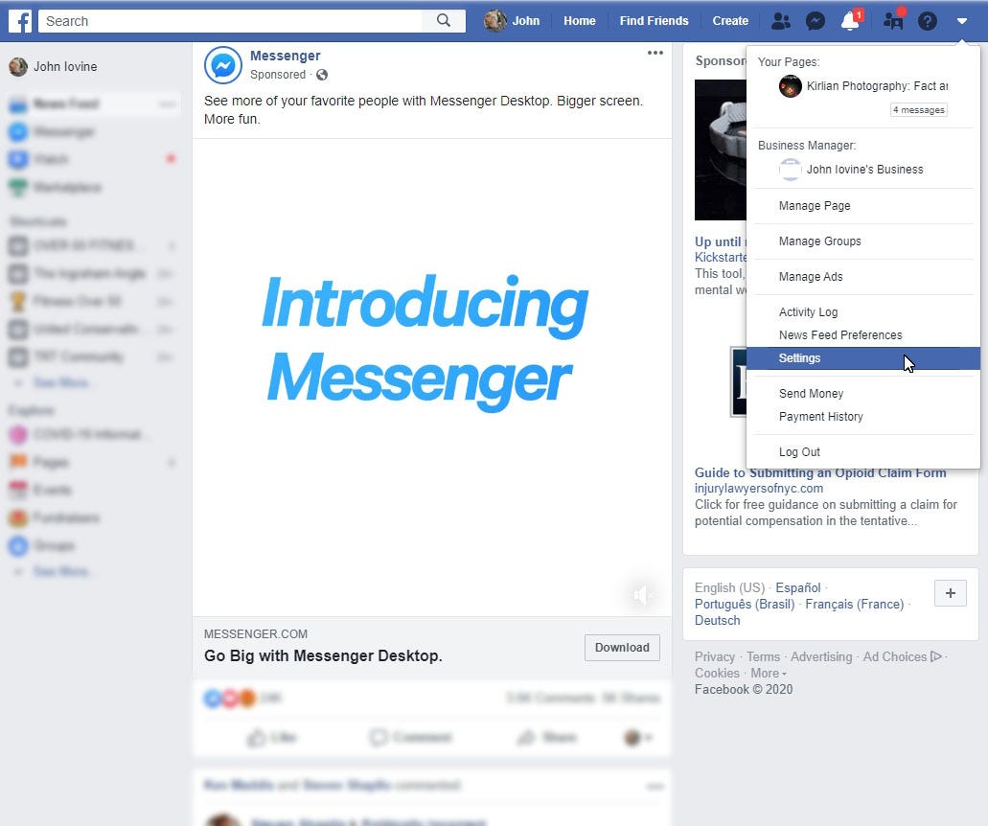Click the search magnifier button
The image size is (988, 826).
click(444, 21)
